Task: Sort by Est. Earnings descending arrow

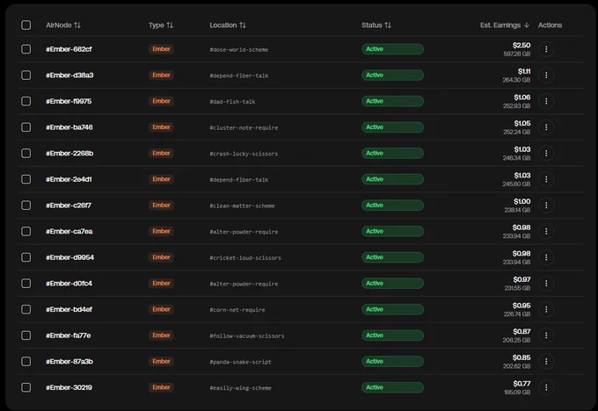Action: pyautogui.click(x=527, y=25)
